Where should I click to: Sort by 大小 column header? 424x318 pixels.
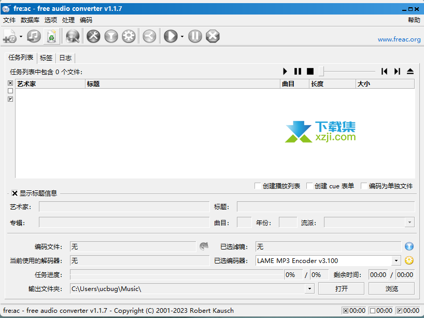click(x=385, y=84)
